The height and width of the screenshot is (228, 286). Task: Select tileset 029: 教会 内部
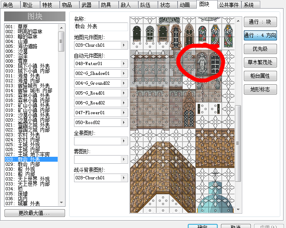31,164
